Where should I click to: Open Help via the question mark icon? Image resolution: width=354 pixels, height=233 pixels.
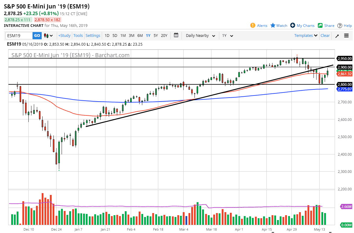click(340, 25)
